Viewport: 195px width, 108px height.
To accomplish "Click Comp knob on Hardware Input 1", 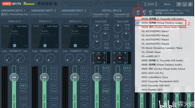I will pos(9,58).
